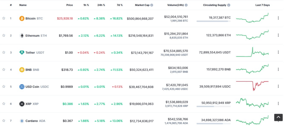Sort the table by rank number column
The image size is (284, 127).
[x=11, y=5]
